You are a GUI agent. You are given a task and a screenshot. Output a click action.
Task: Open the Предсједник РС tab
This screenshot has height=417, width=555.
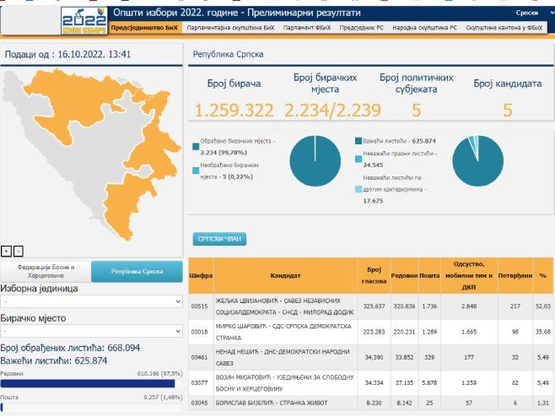pyautogui.click(x=361, y=28)
